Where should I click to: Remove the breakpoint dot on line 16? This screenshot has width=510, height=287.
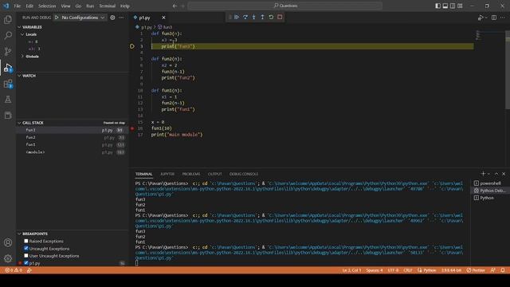coord(132,128)
